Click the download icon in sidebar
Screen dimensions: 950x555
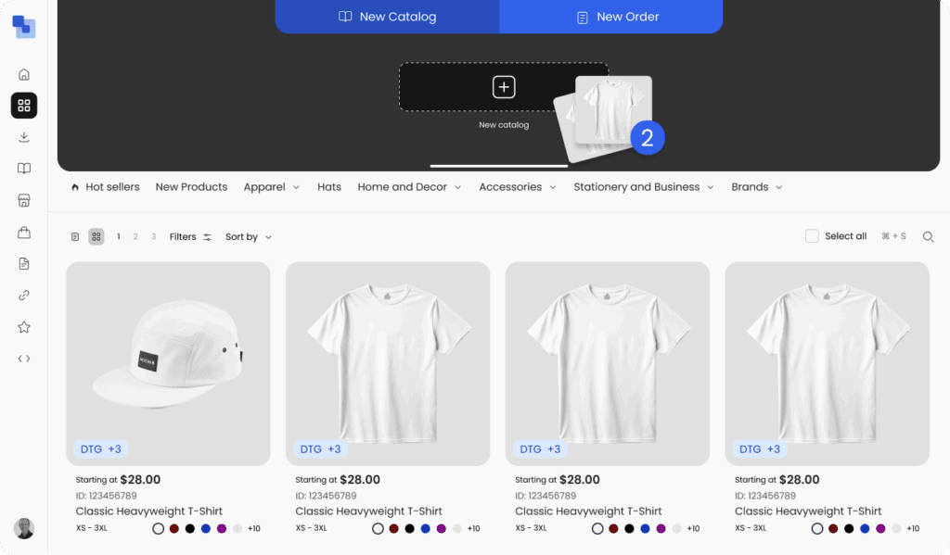(x=24, y=137)
